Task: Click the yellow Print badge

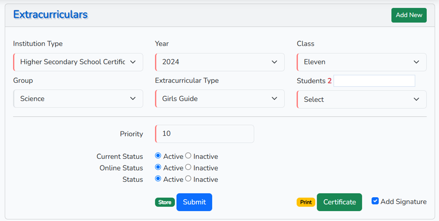Action: point(306,202)
